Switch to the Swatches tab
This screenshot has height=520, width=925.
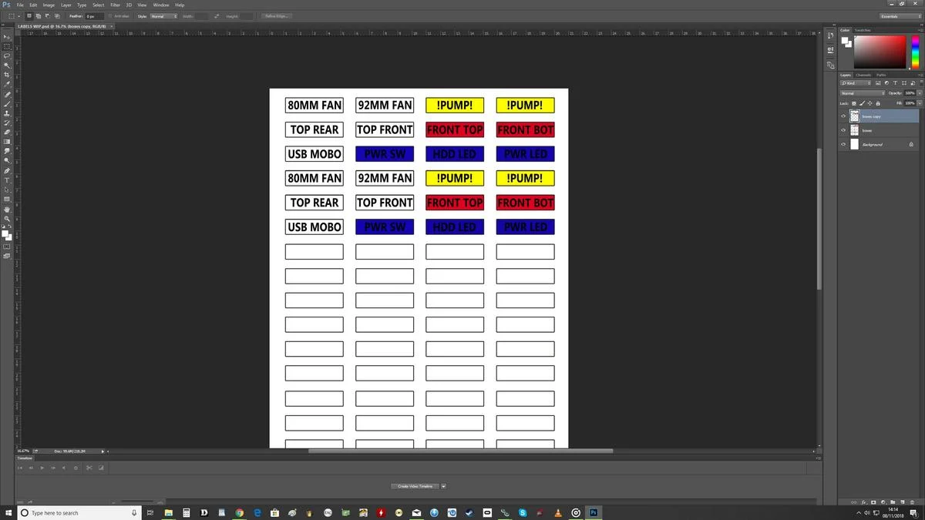click(863, 30)
